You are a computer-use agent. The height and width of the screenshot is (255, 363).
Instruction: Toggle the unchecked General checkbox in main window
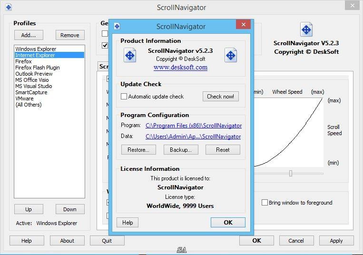pyautogui.click(x=105, y=34)
